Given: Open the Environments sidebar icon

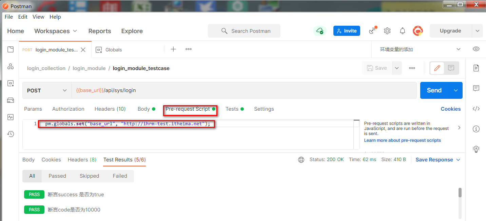Looking at the screenshot, I should [x=11, y=83].
